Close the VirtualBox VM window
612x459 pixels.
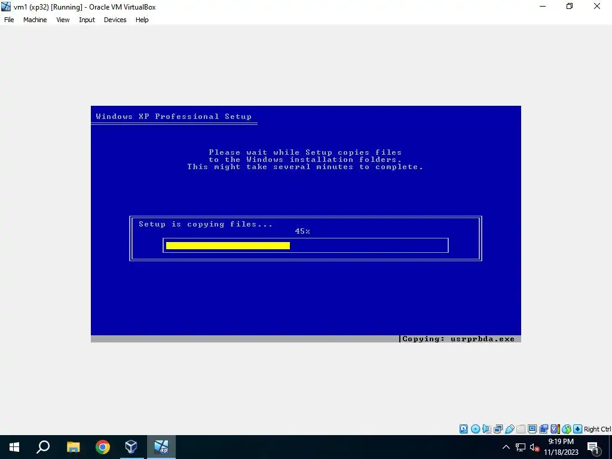click(x=597, y=6)
